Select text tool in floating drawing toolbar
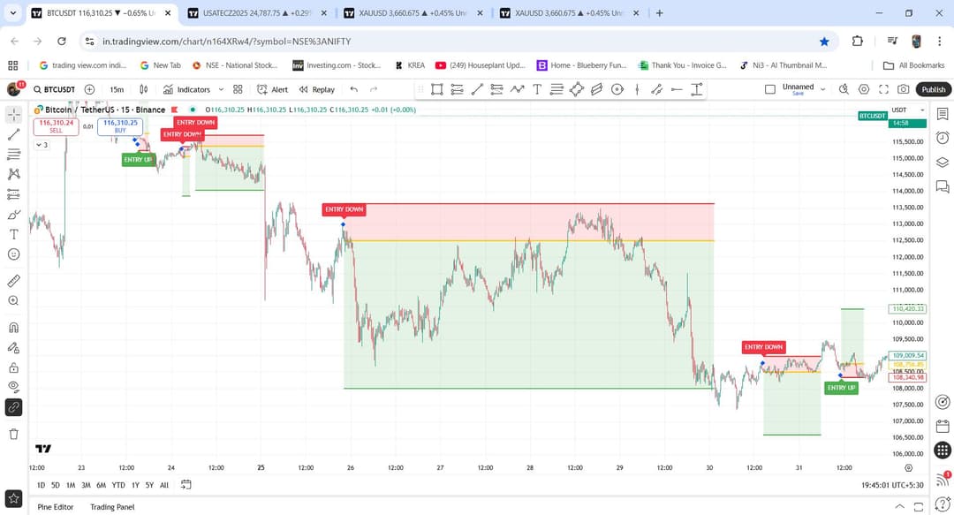 (537, 89)
